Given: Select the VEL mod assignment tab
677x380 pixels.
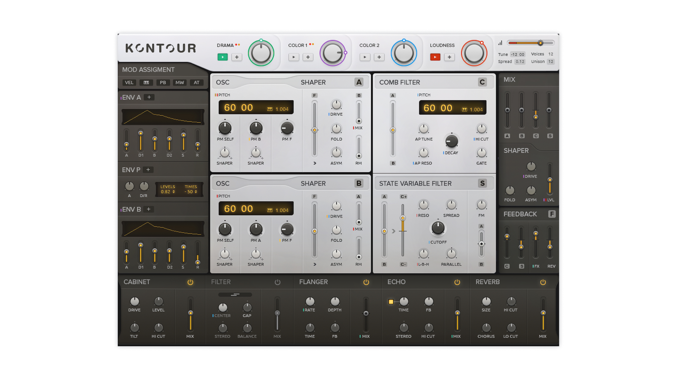Looking at the screenshot, I should pyautogui.click(x=129, y=83).
